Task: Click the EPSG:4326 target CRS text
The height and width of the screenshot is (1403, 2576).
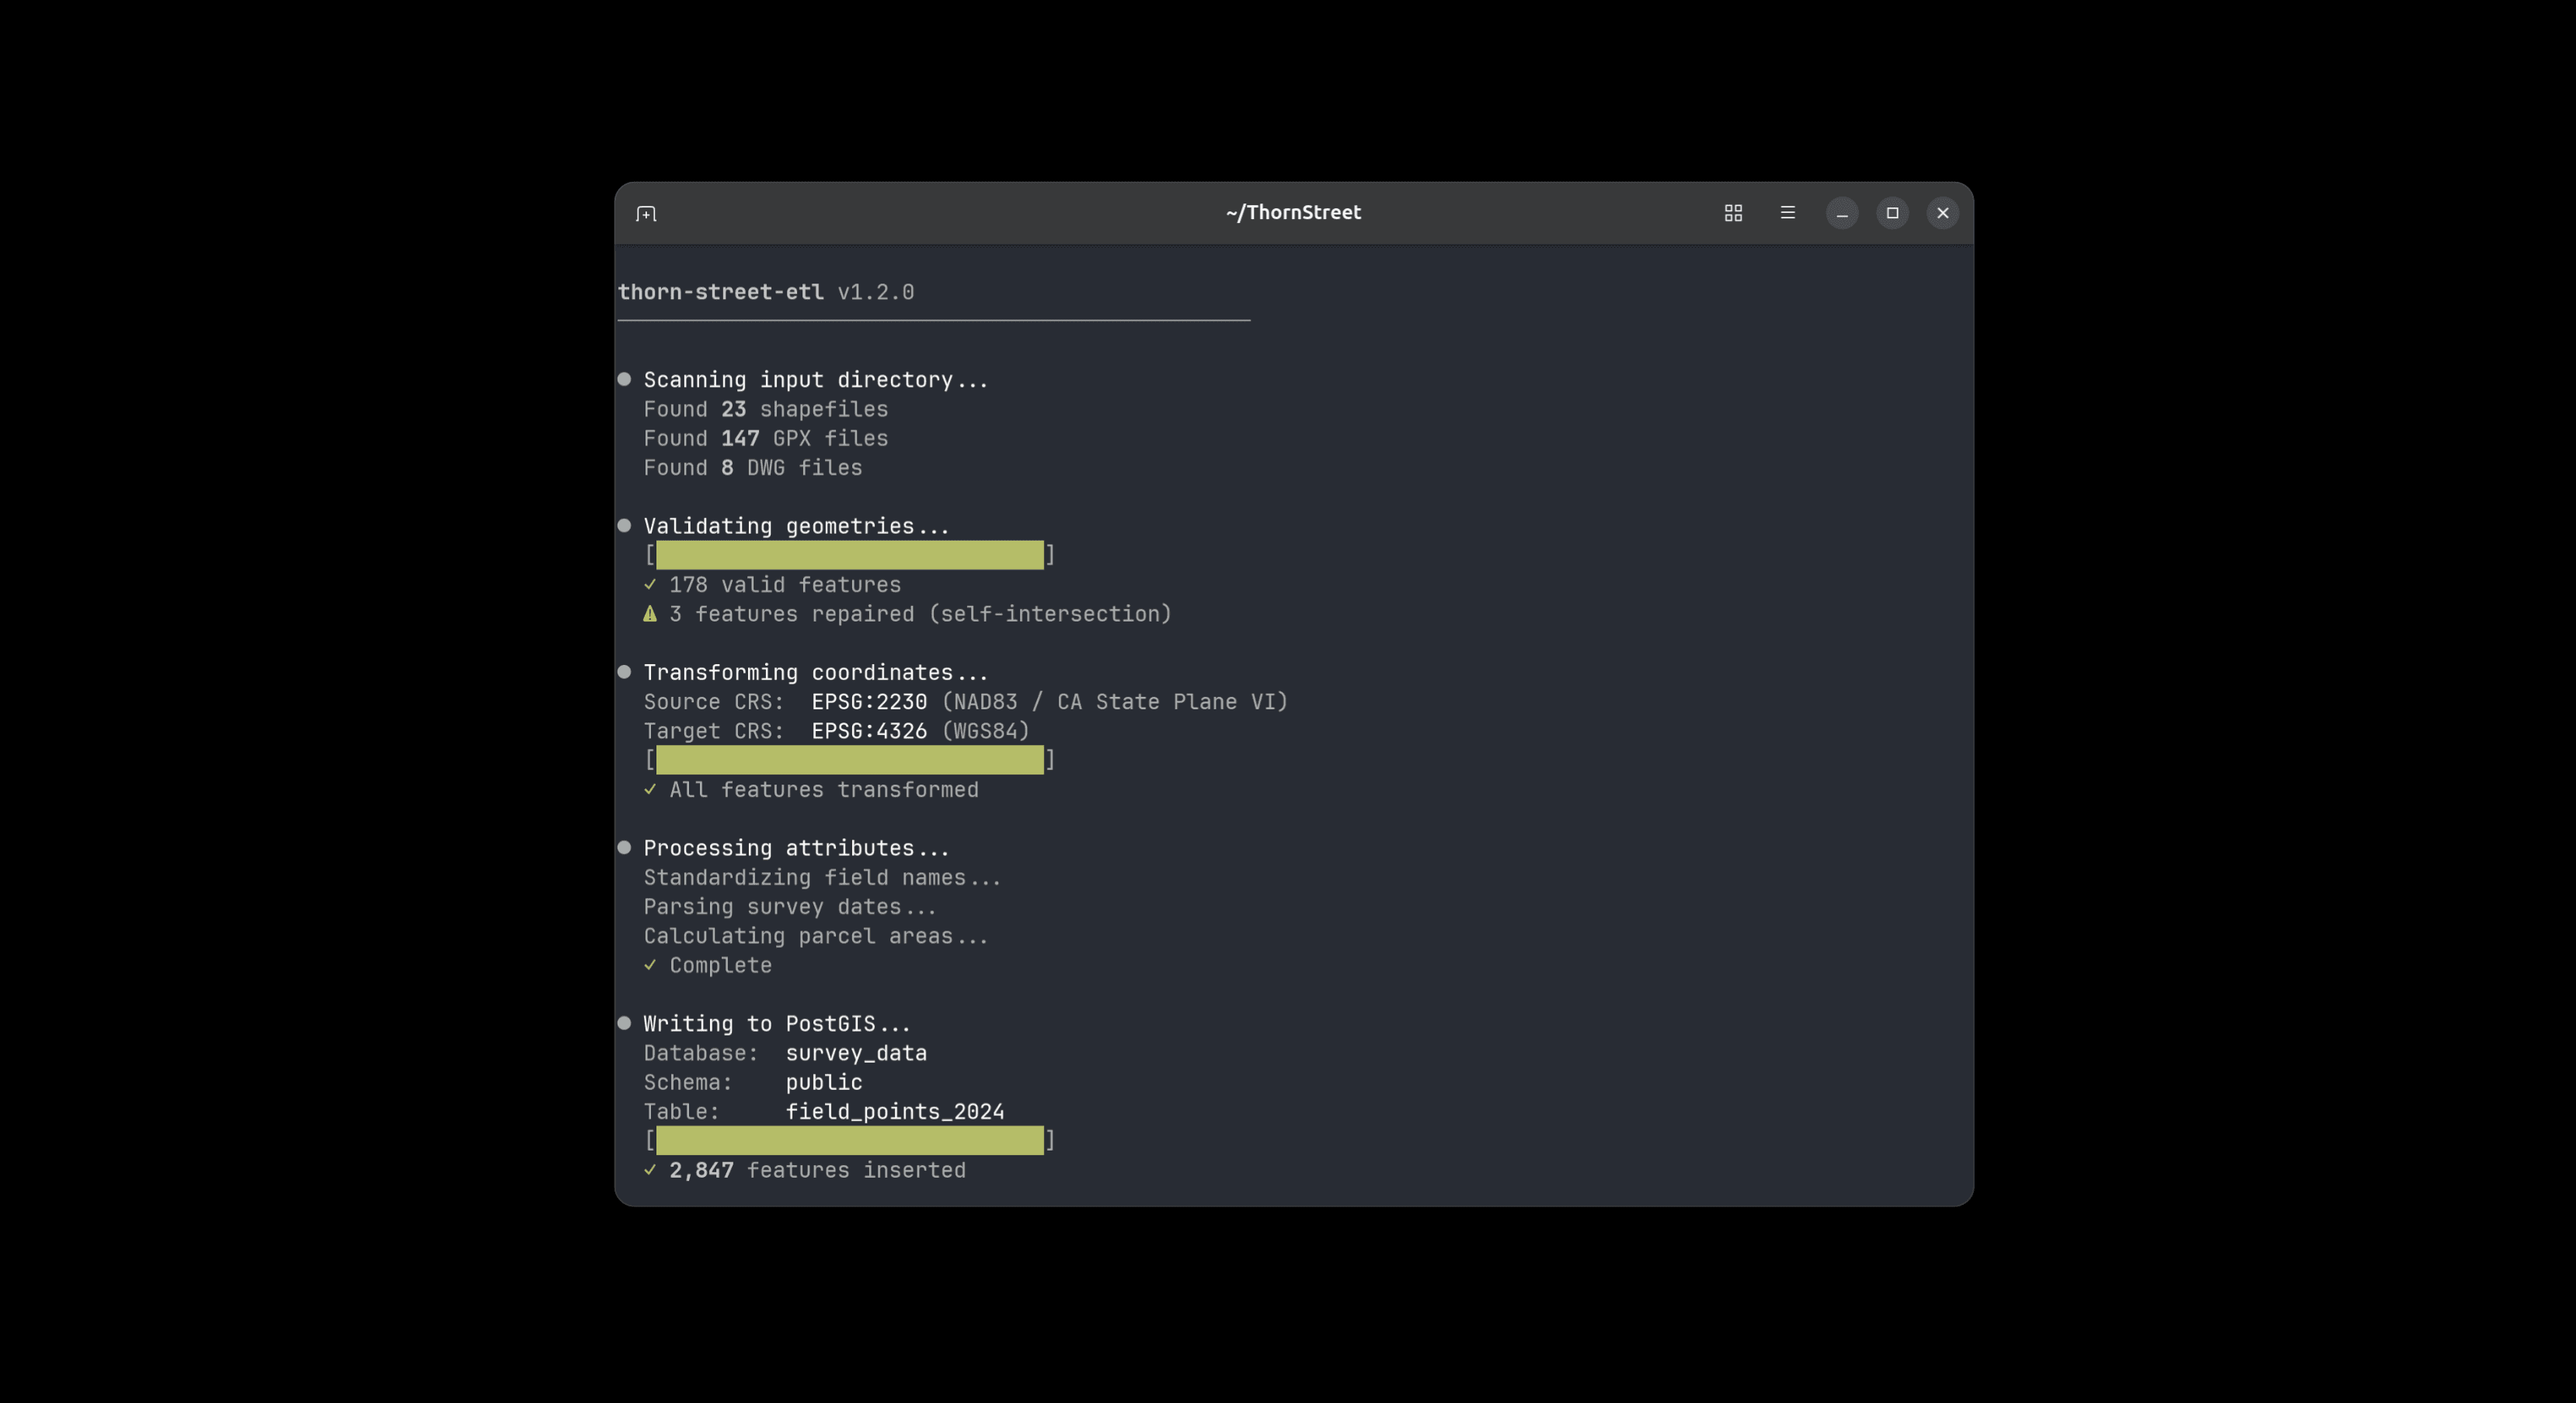Action: [x=868, y=731]
